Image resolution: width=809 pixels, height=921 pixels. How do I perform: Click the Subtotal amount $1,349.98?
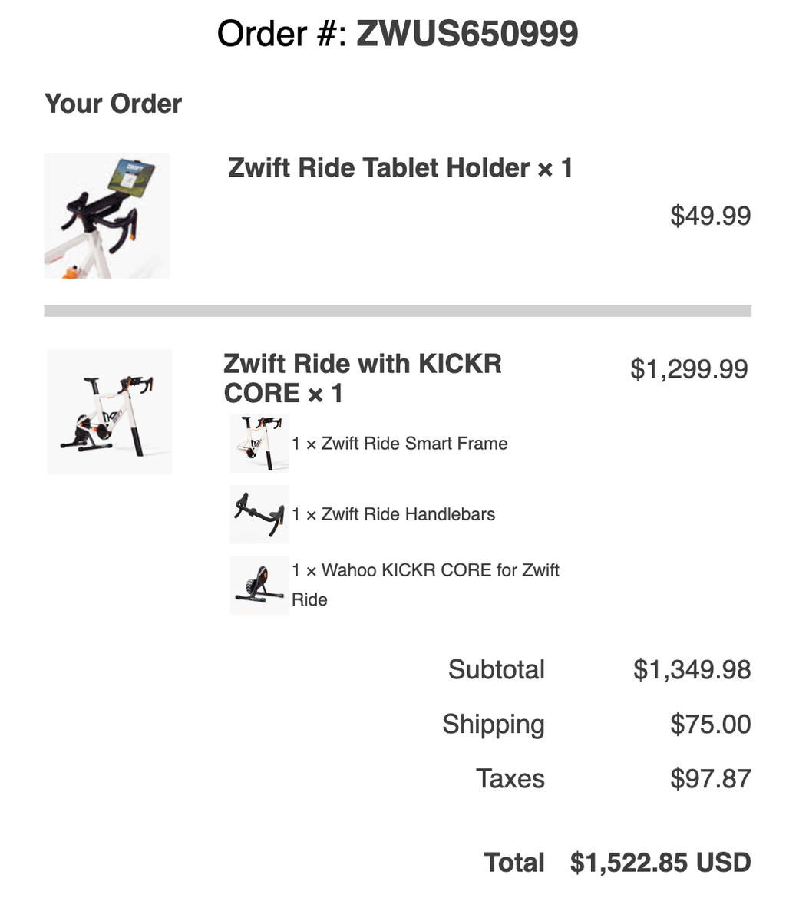tap(692, 669)
